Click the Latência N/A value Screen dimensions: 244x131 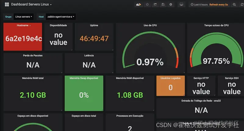point(89,65)
